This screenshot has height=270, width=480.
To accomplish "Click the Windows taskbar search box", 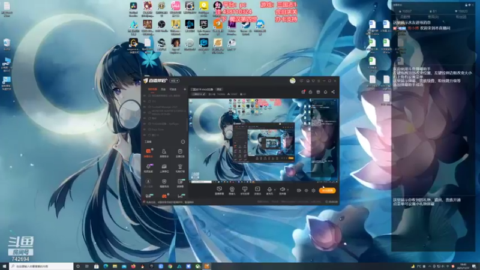I will pyautogui.click(x=41, y=266).
